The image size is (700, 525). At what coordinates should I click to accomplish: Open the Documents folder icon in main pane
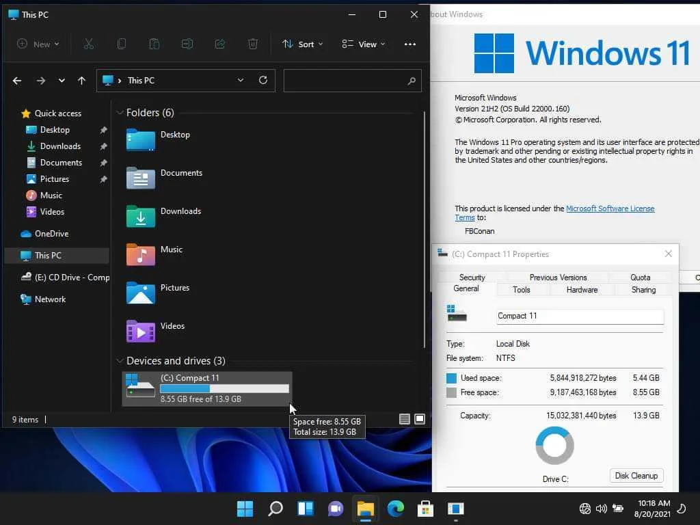tap(141, 178)
